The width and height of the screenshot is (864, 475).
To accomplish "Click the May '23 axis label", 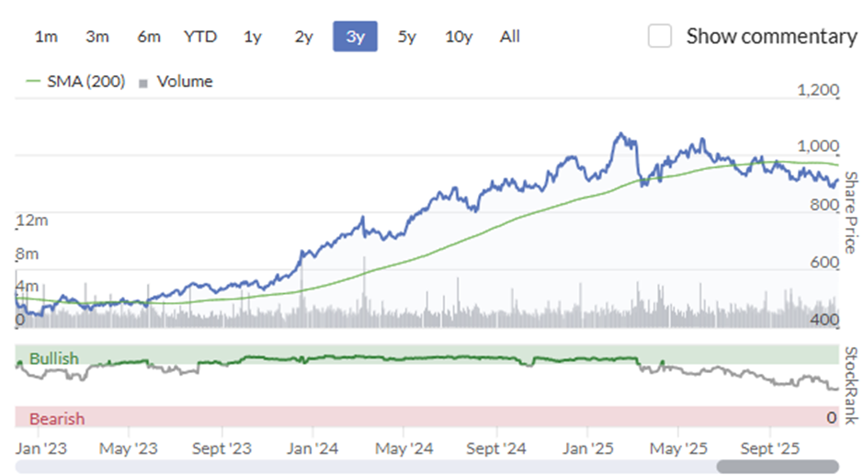I will pyautogui.click(x=129, y=448).
